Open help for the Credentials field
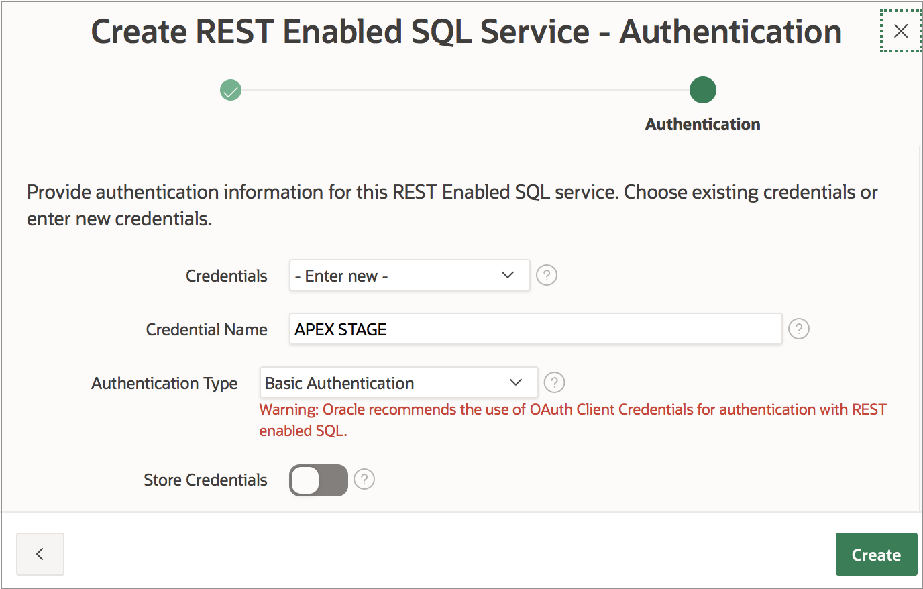 (x=547, y=275)
